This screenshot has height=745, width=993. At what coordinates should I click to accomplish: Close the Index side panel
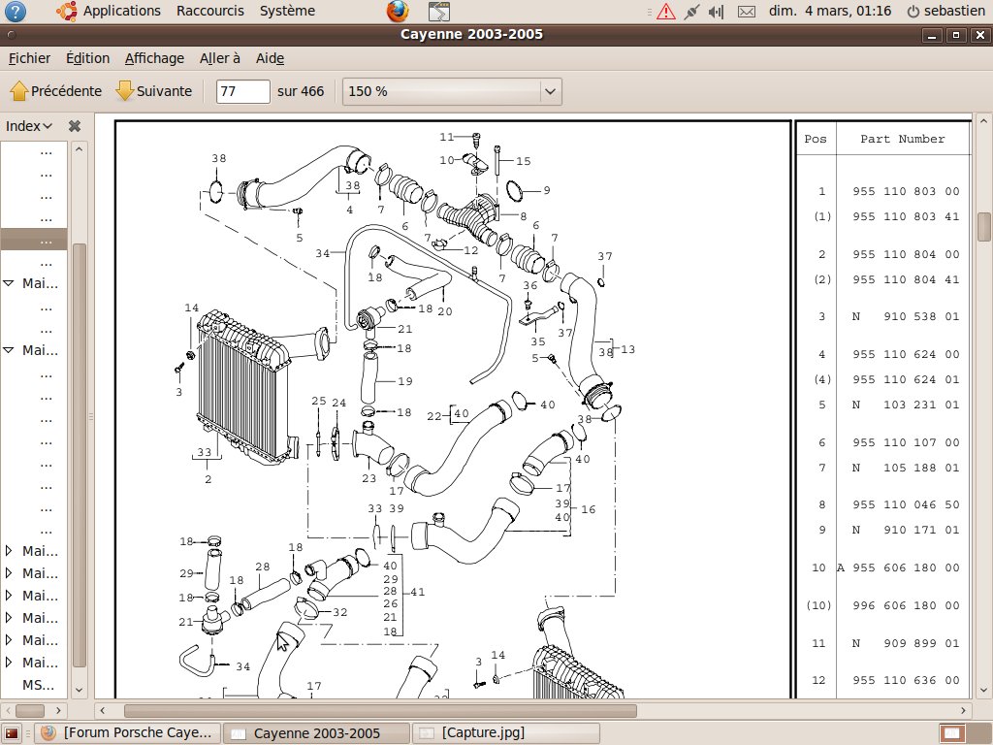pos(75,126)
